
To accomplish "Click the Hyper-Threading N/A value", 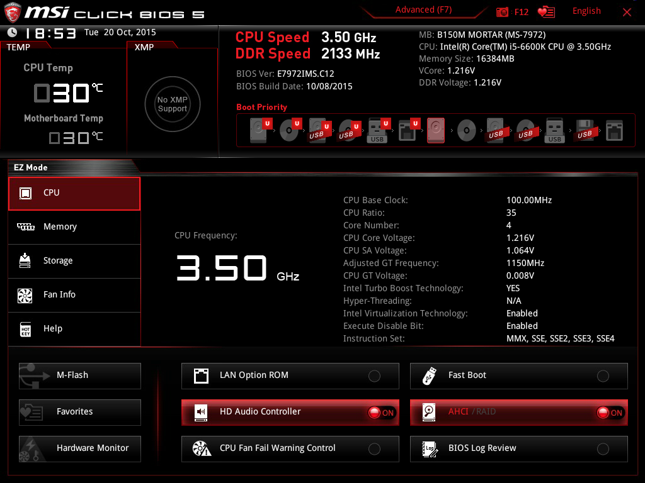I will click(514, 301).
